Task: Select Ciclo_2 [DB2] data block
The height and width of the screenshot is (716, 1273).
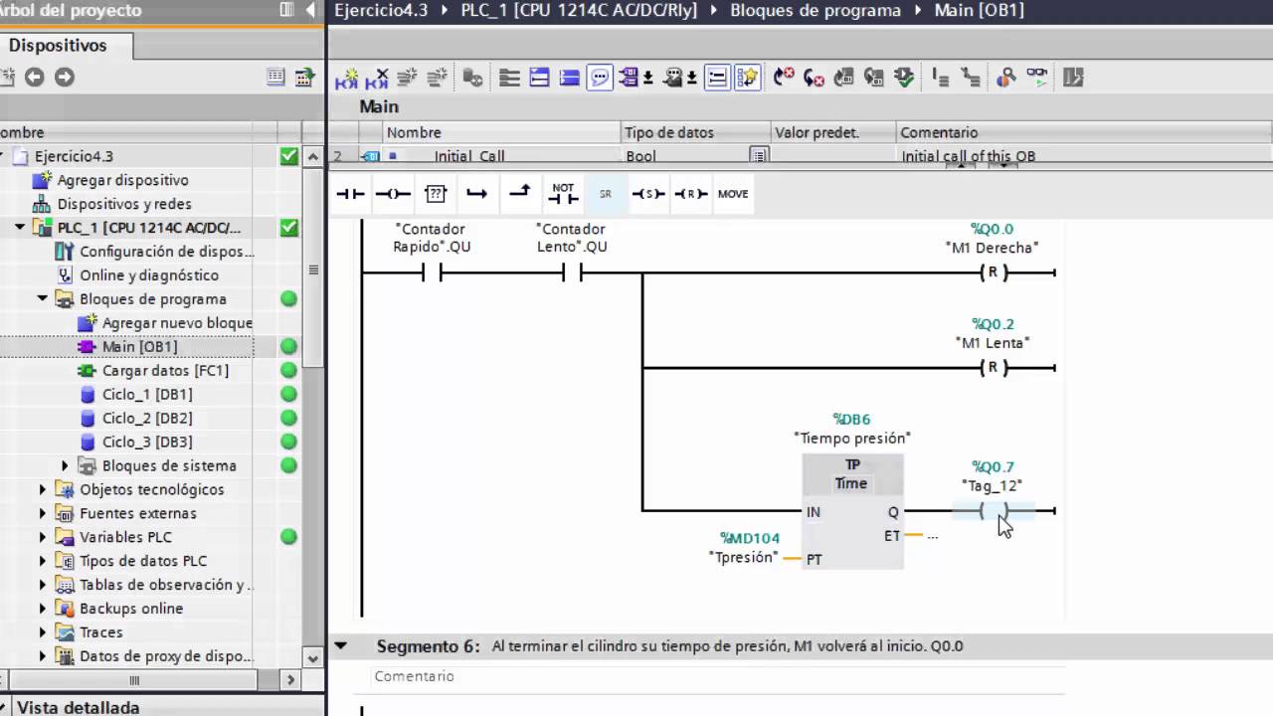Action: pyautogui.click(x=147, y=419)
